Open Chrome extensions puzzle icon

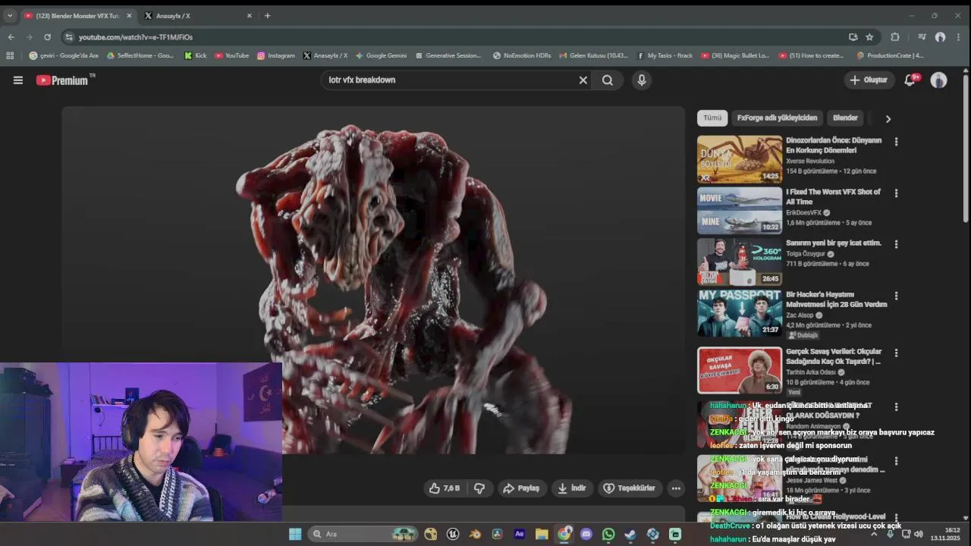pyautogui.click(x=895, y=37)
